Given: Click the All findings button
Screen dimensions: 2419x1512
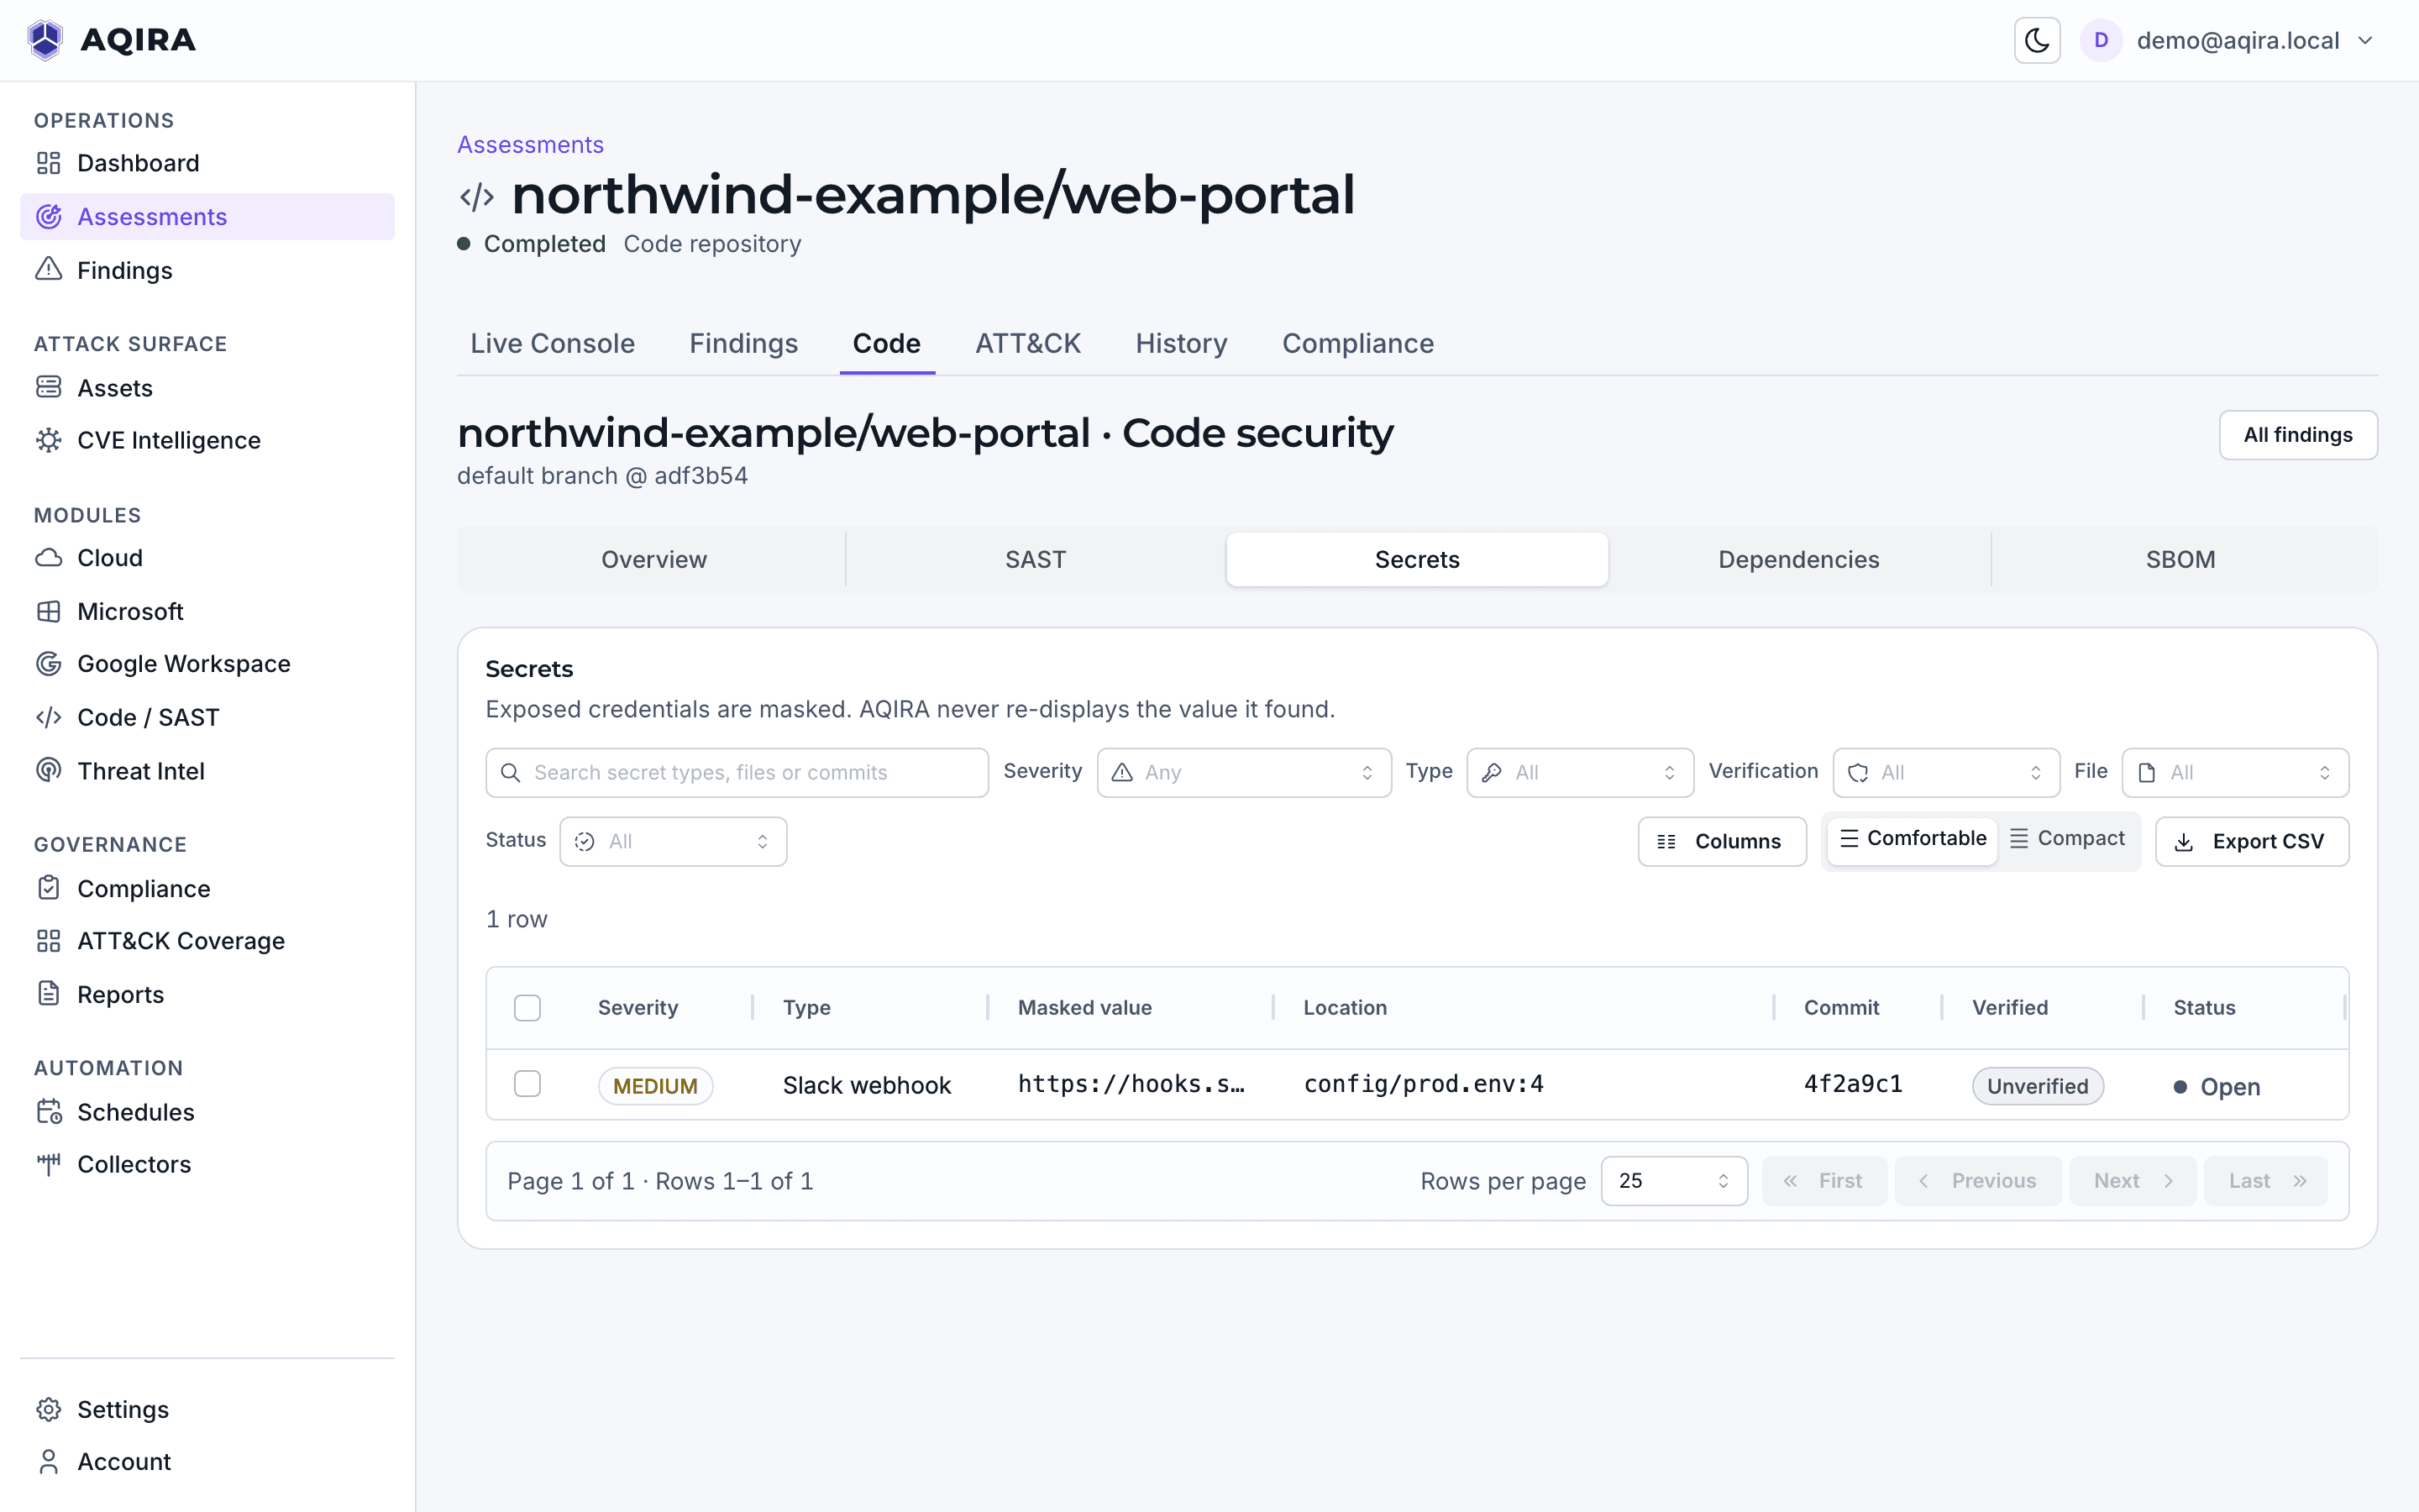Looking at the screenshot, I should click(x=2298, y=435).
